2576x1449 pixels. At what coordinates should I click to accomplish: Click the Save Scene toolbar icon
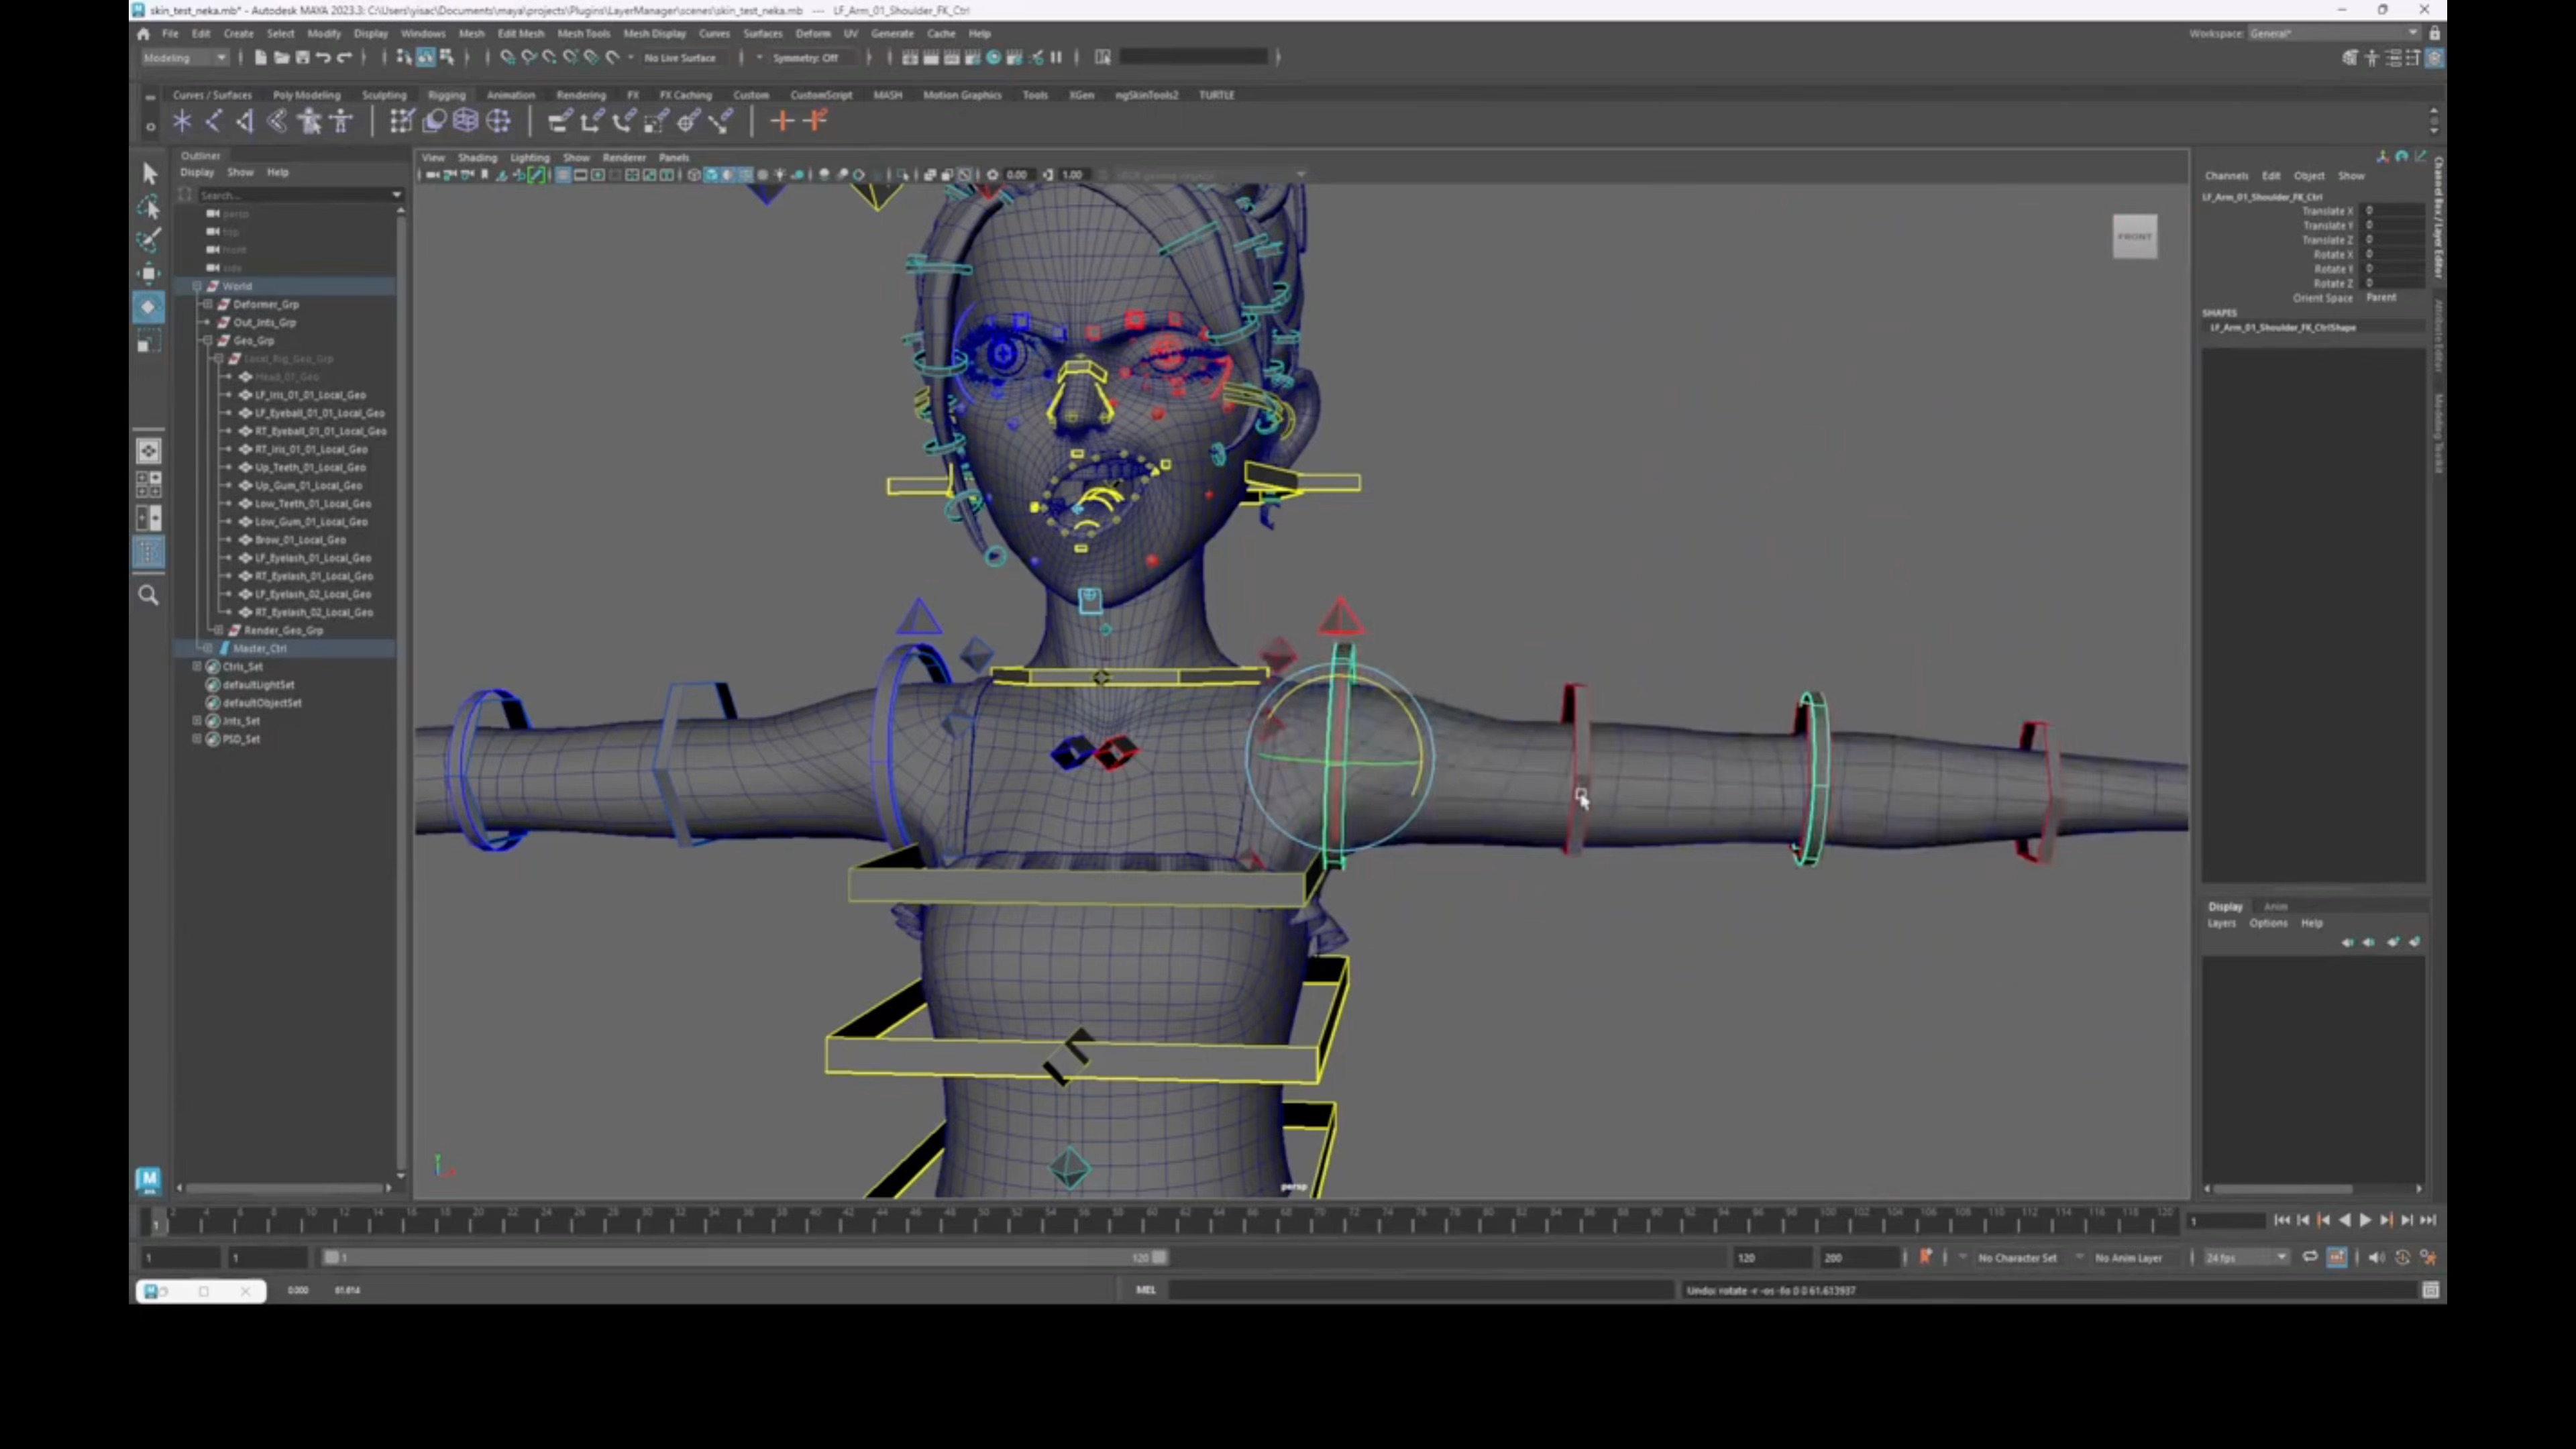coord(303,57)
